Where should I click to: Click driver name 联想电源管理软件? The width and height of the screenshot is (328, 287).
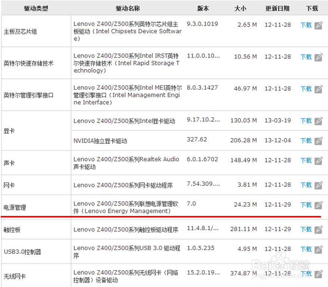point(126,207)
